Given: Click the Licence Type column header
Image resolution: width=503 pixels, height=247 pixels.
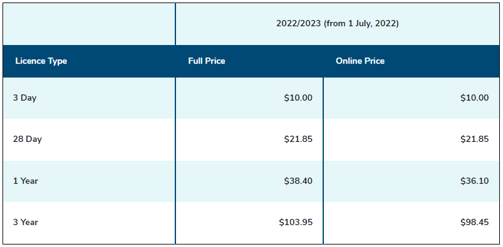Looking at the screenshot, I should point(41,61).
